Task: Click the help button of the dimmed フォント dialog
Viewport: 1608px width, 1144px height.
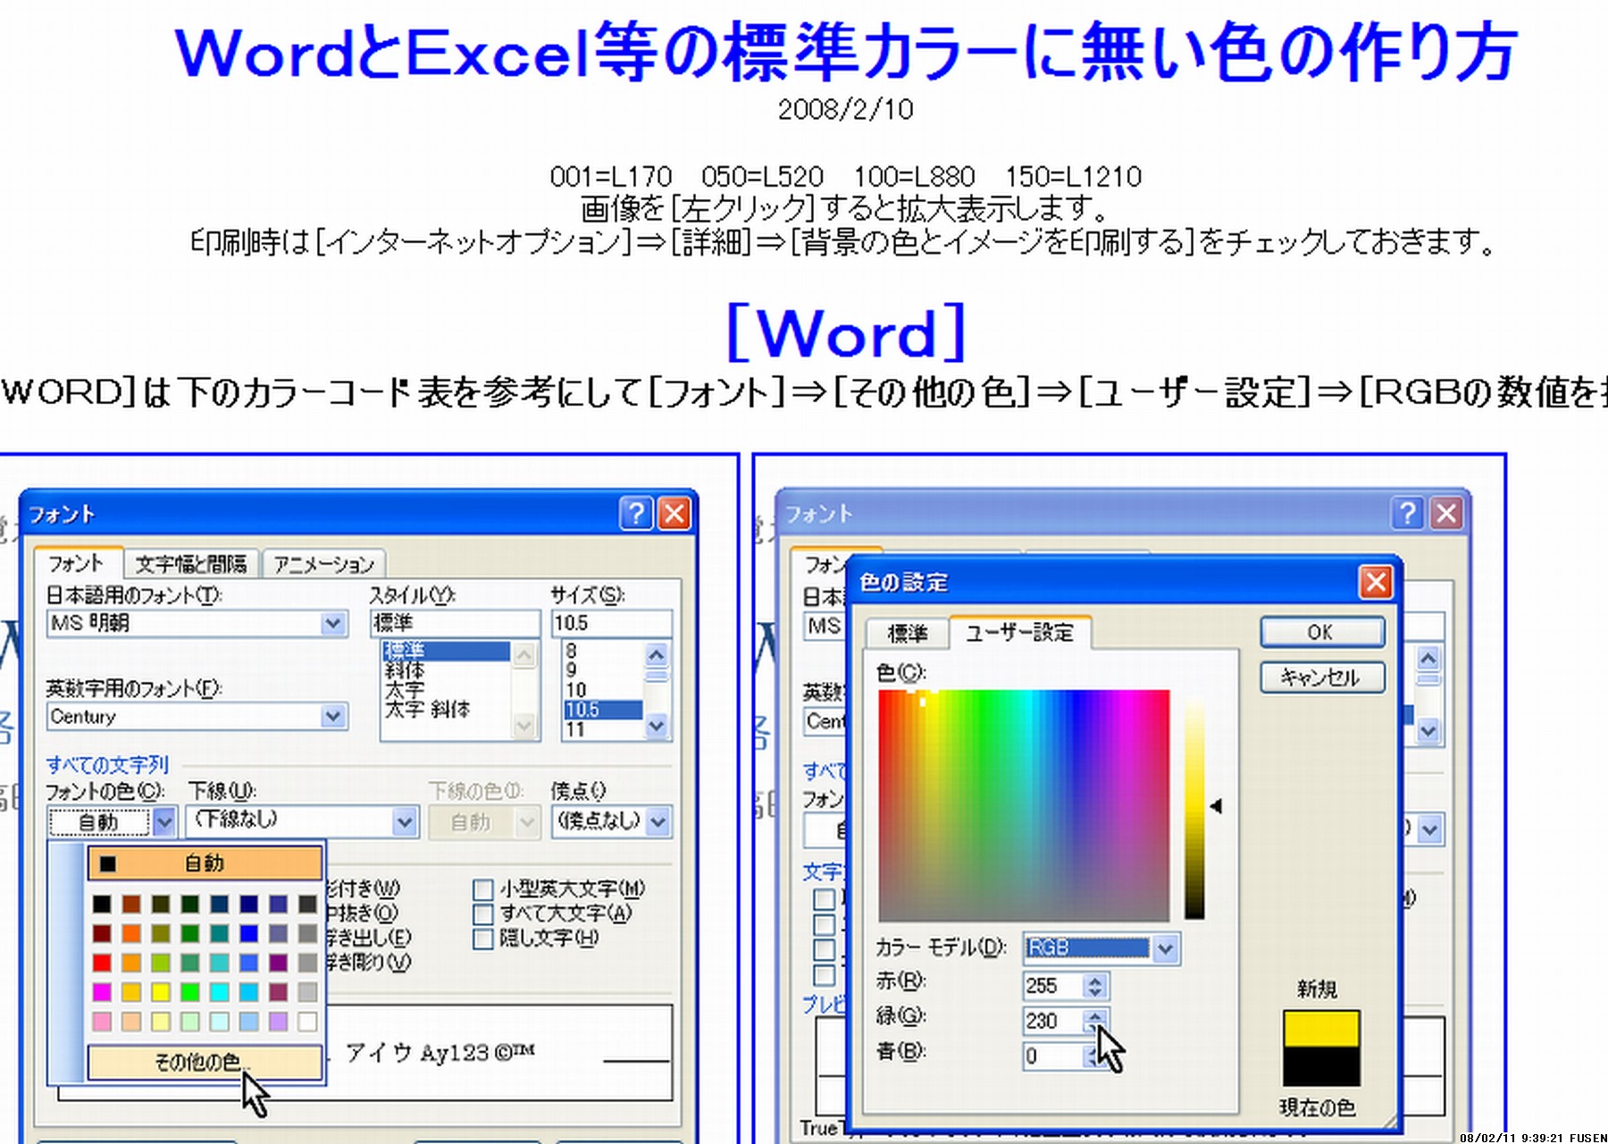Action: pos(1407,513)
